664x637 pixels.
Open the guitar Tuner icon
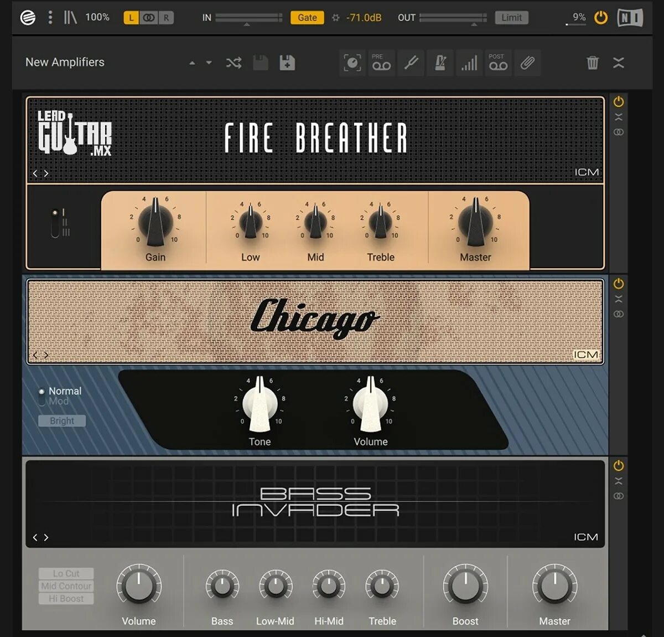point(411,63)
